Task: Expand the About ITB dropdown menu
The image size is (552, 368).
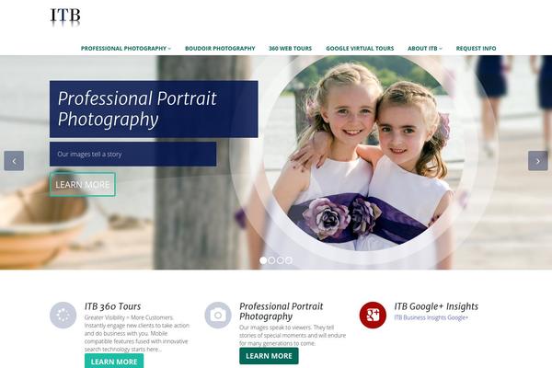Action: coord(424,48)
